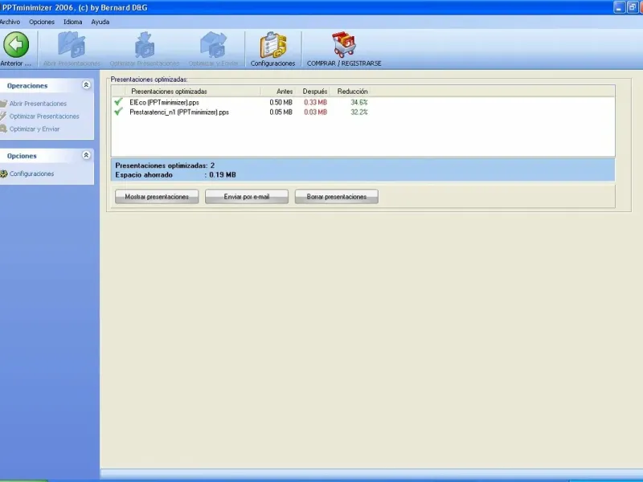Click the icon beside sidebar Optimizar Presentaciones

(4, 116)
